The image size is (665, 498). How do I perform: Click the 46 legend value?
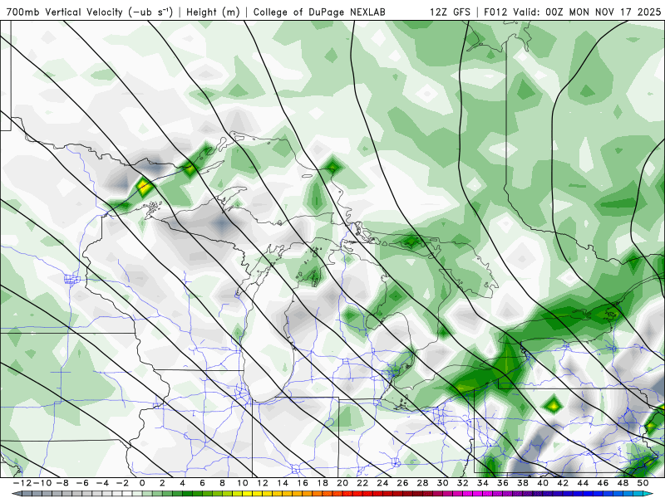tap(603, 483)
